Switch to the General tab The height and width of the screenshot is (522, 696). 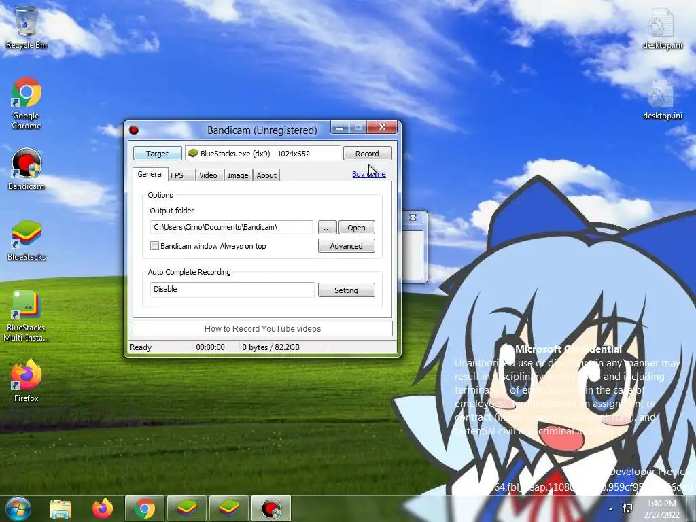click(150, 174)
